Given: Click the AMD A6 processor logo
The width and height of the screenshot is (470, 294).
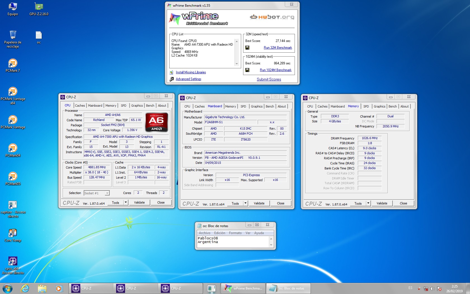Looking at the screenshot, I should (157, 122).
